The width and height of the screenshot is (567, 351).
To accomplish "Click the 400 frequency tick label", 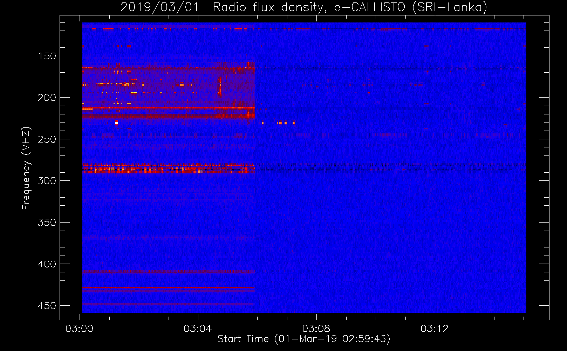I will pos(47,264).
